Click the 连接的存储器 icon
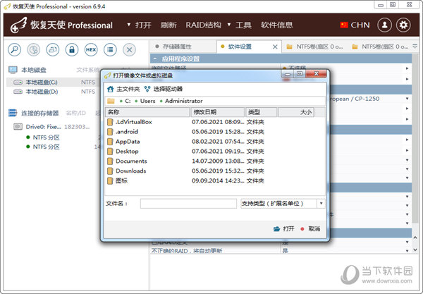This screenshot has height=294, width=423. point(13,113)
